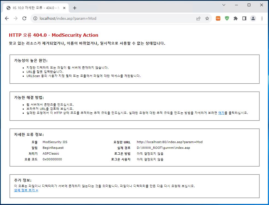Screen dimensions: 269x205
Task: Open the profile avatar menu
Action: [253, 18]
